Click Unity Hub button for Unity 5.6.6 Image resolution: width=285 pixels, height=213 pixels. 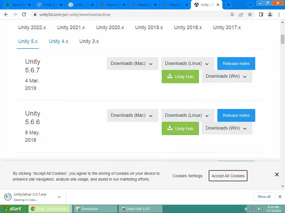(180, 128)
